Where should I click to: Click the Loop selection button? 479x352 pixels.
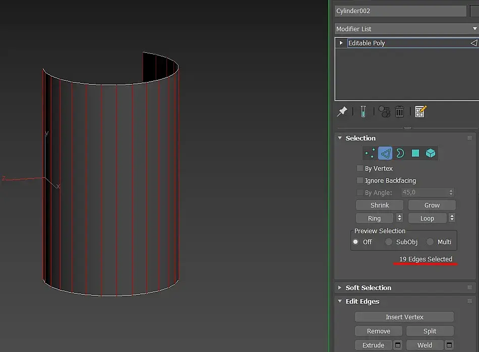pyautogui.click(x=428, y=218)
